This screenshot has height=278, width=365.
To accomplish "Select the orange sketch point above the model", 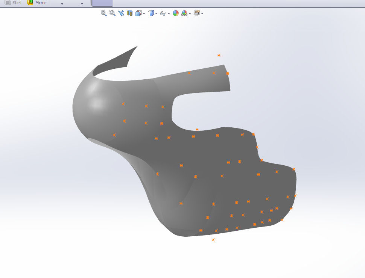I will click(219, 55).
